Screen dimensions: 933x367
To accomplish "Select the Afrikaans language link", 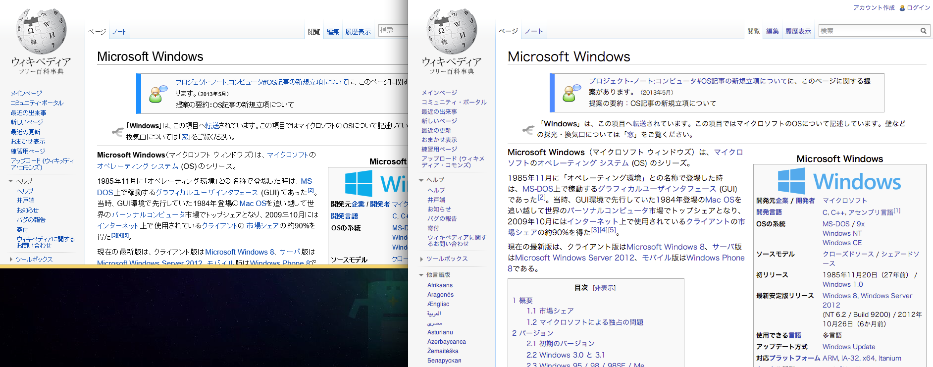I will tap(440, 285).
